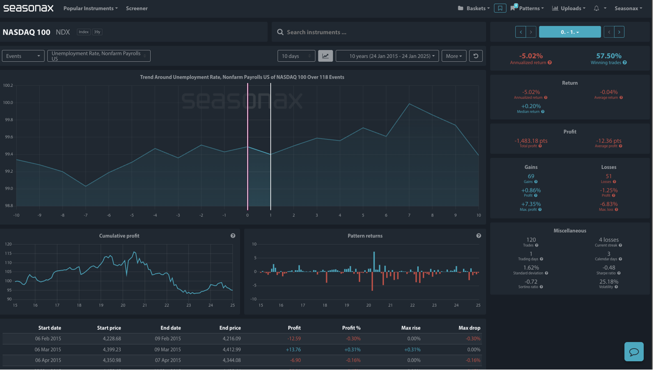The width and height of the screenshot is (653, 370).
Task: Open the More options dropdown
Action: pyautogui.click(x=454, y=56)
